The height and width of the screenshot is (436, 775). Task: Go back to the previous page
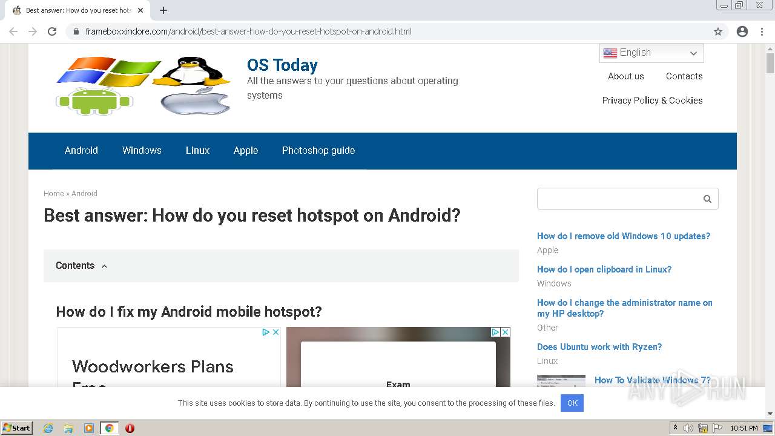click(x=13, y=31)
